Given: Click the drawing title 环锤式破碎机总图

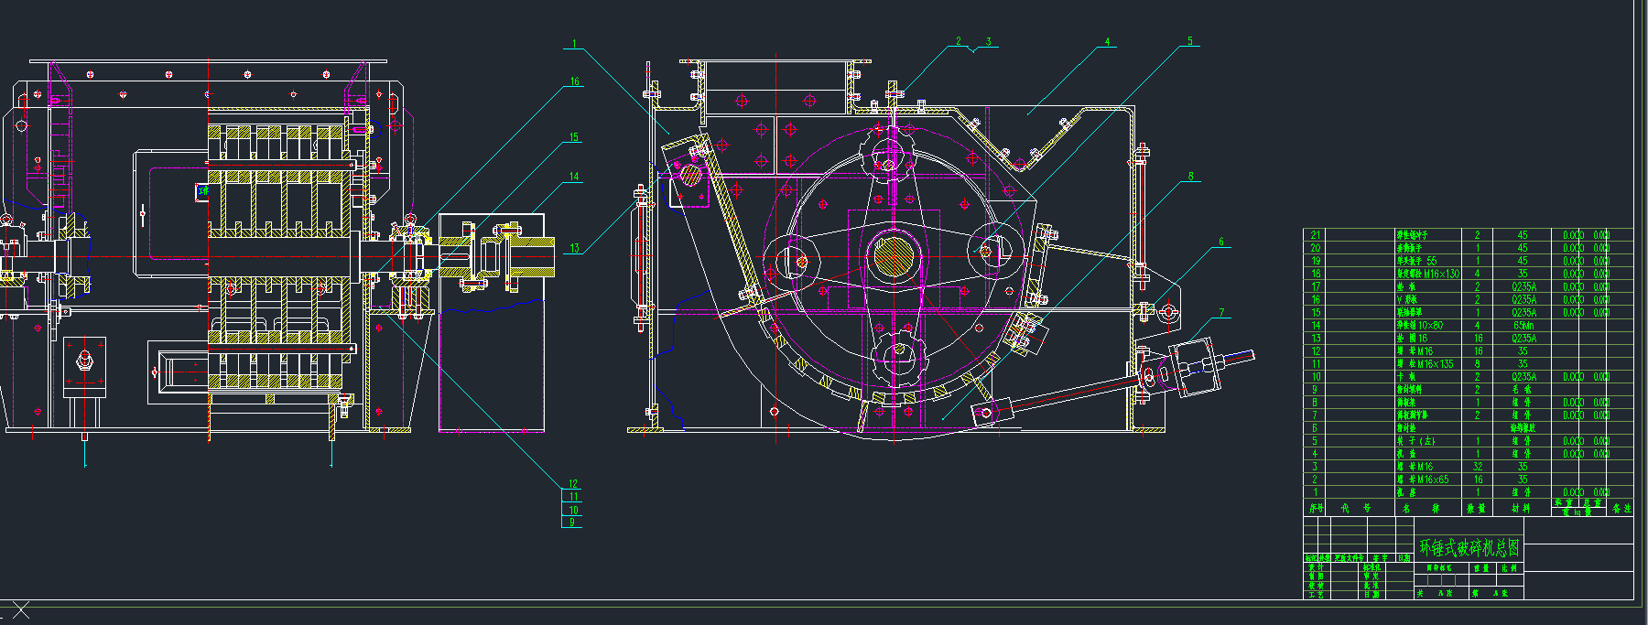Looking at the screenshot, I should click(1469, 548).
